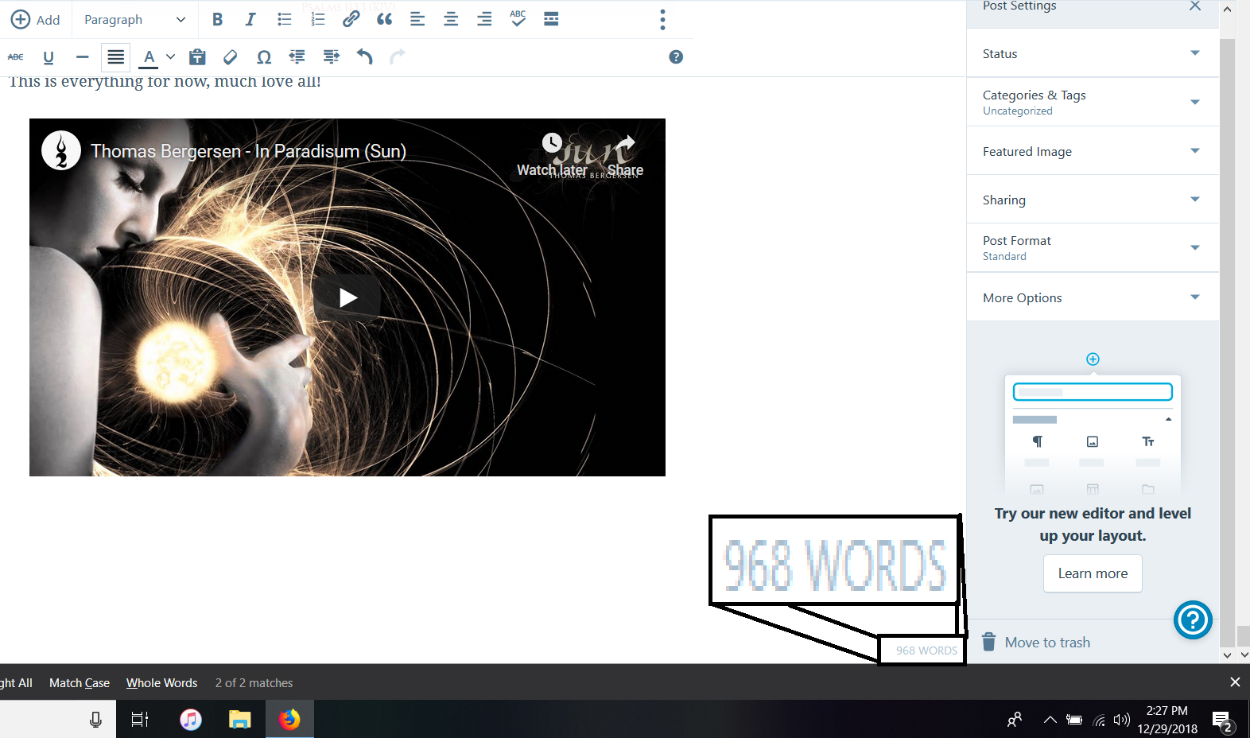
Task: Toggle the justify alignment button
Action: coord(116,57)
